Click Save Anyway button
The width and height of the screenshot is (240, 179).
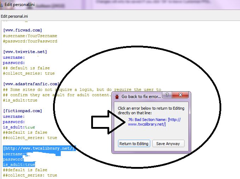[168, 144]
